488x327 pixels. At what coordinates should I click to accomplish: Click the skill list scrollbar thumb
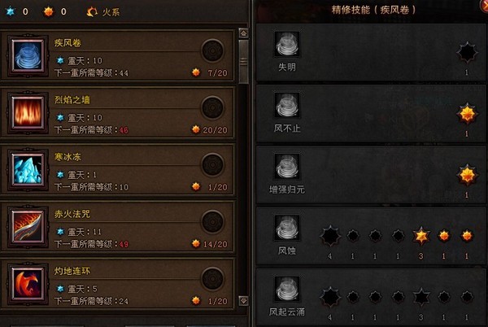[x=243, y=62]
